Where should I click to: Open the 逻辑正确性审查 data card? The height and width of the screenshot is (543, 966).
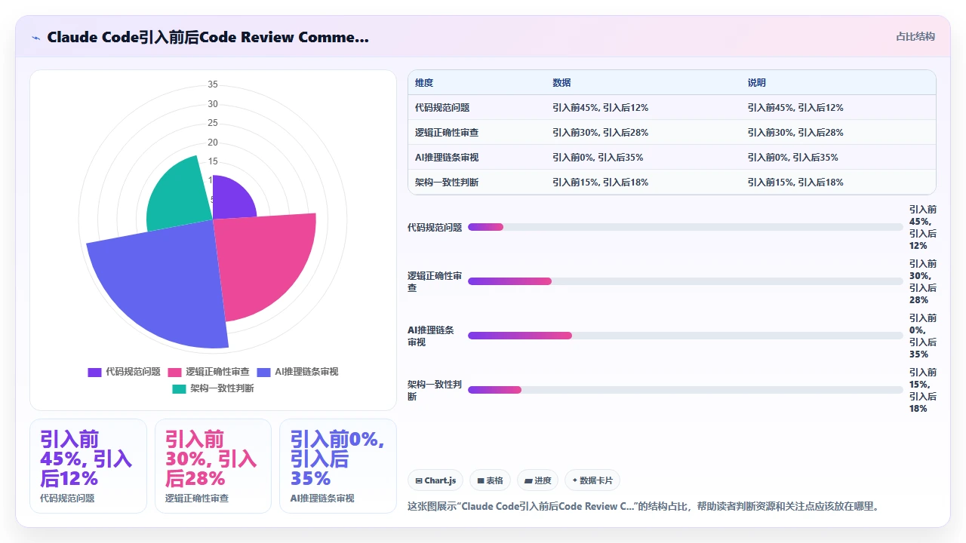point(213,466)
